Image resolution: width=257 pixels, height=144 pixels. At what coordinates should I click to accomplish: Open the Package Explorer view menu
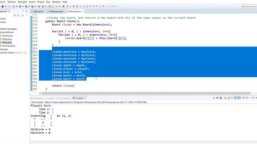coord(27,15)
